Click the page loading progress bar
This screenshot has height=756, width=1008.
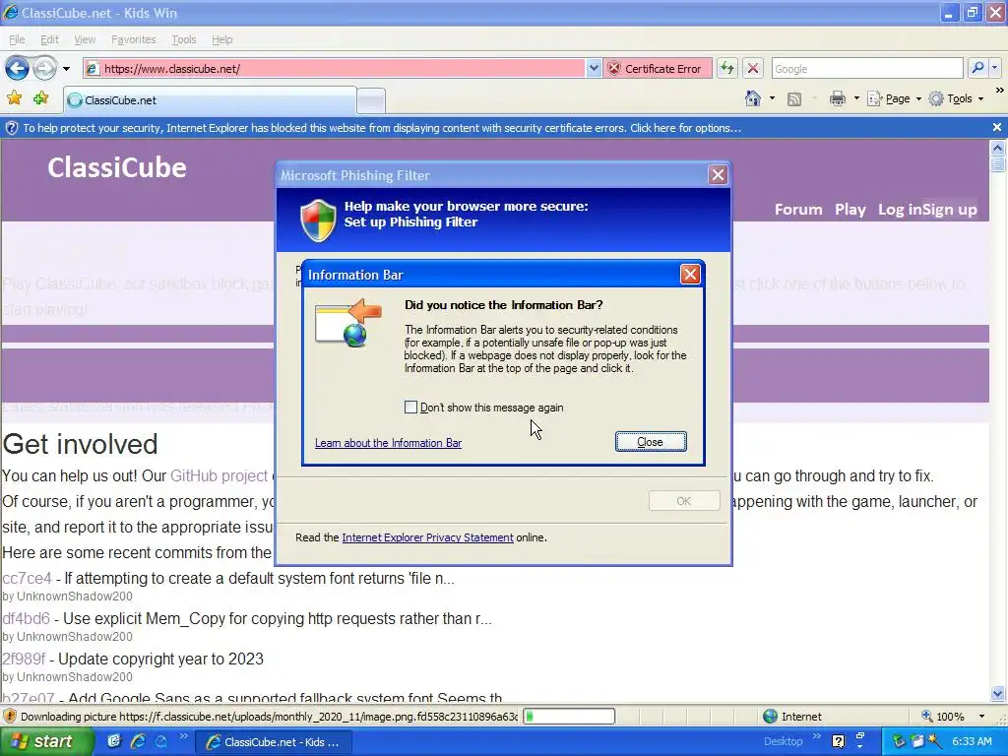(569, 717)
